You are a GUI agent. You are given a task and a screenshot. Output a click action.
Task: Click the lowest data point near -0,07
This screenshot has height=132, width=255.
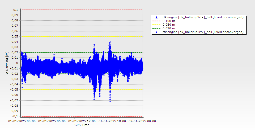(110, 101)
